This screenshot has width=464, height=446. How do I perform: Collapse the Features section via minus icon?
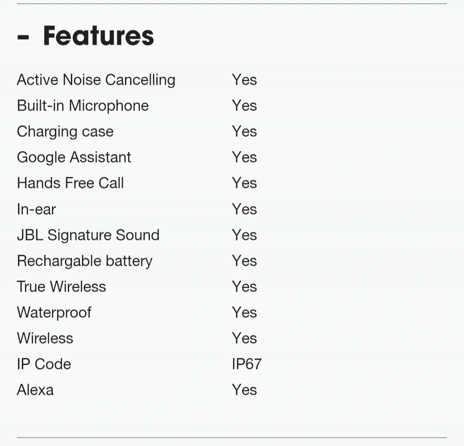[23, 37]
